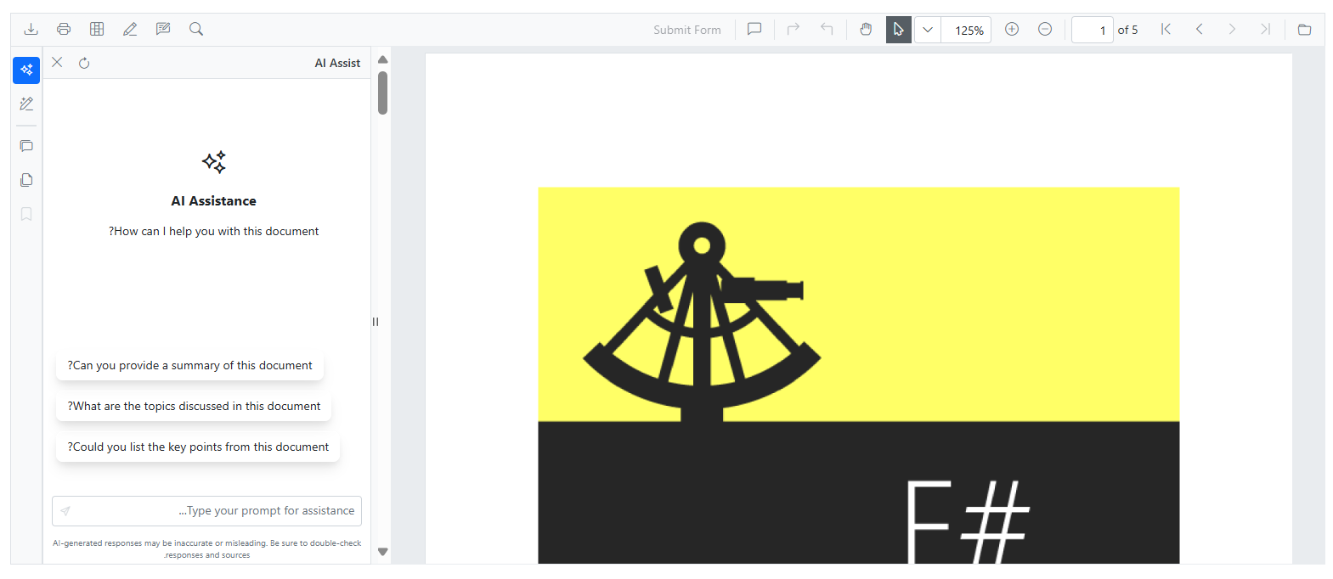Viewport: 1333px width, 579px height.
Task: Open the comment panel speech bubble icon
Action: [x=754, y=29]
